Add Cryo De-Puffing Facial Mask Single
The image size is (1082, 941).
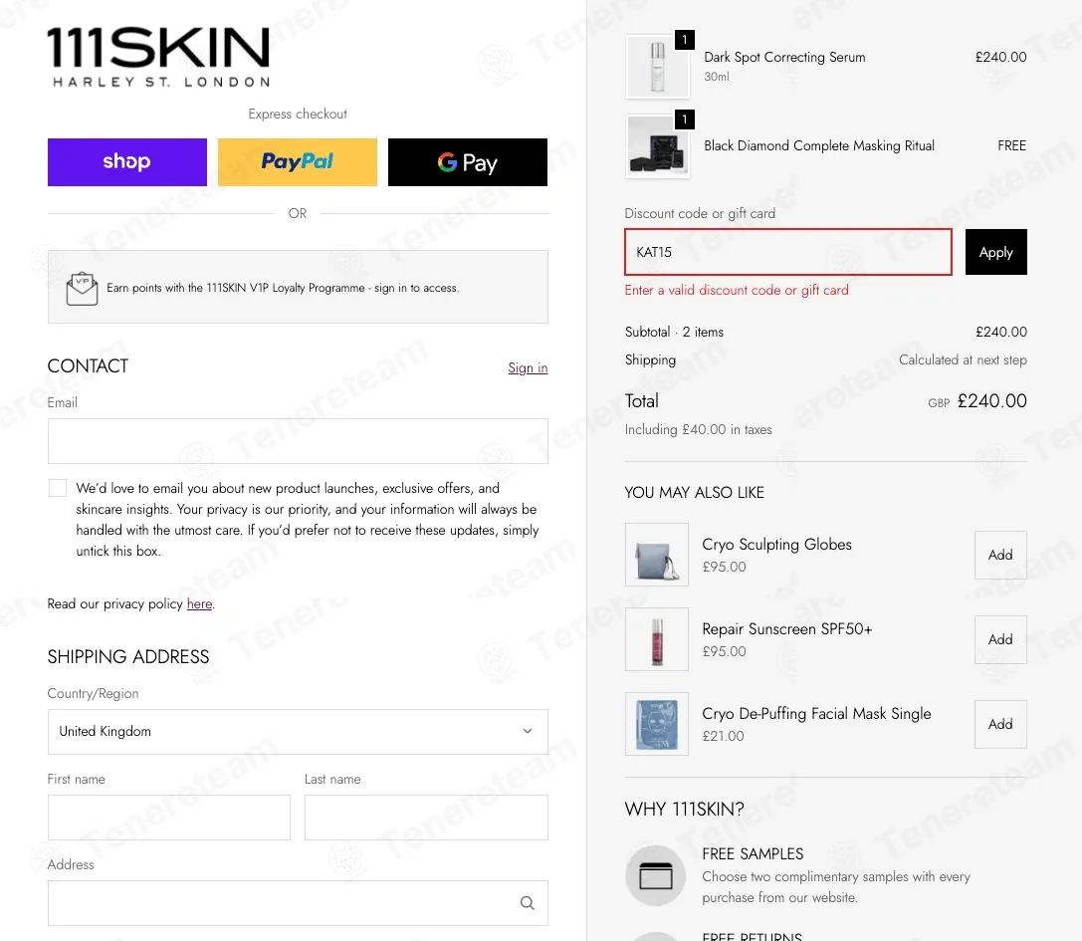tap(1000, 724)
